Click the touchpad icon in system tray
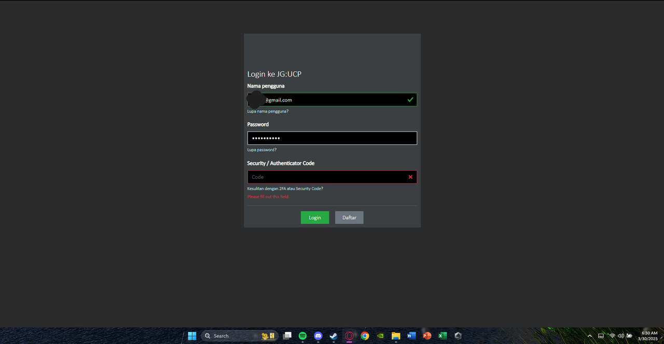The image size is (664, 344). coord(601,336)
